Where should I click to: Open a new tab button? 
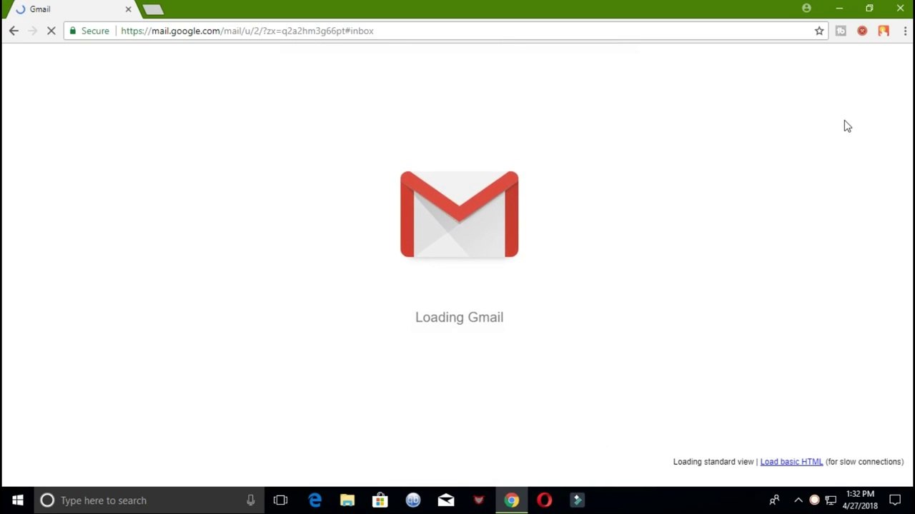153,9
